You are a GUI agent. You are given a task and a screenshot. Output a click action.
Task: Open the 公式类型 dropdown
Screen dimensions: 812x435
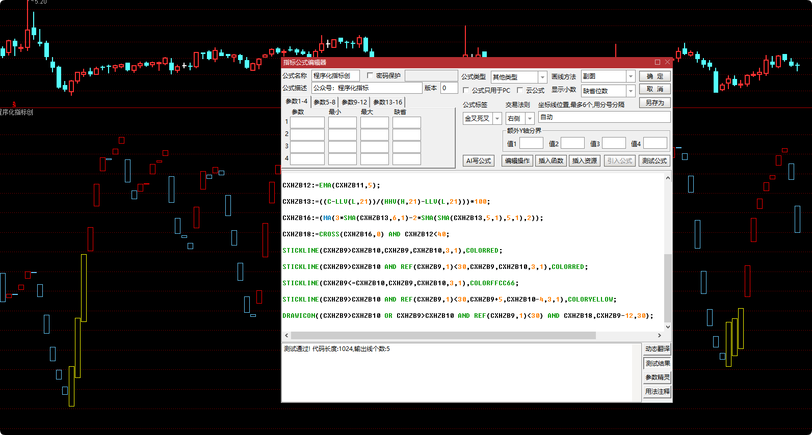542,77
